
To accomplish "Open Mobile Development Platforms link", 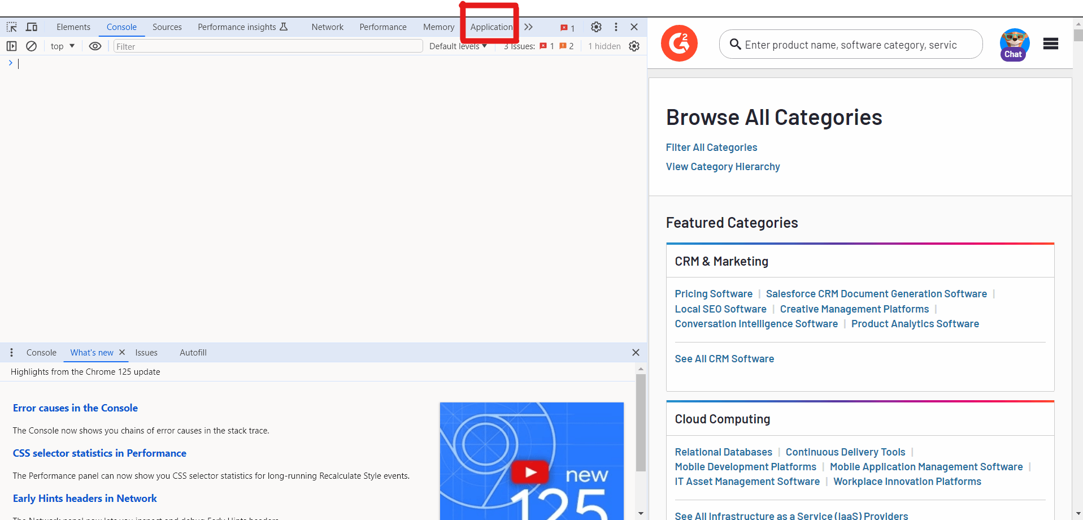I will click(x=745, y=467).
